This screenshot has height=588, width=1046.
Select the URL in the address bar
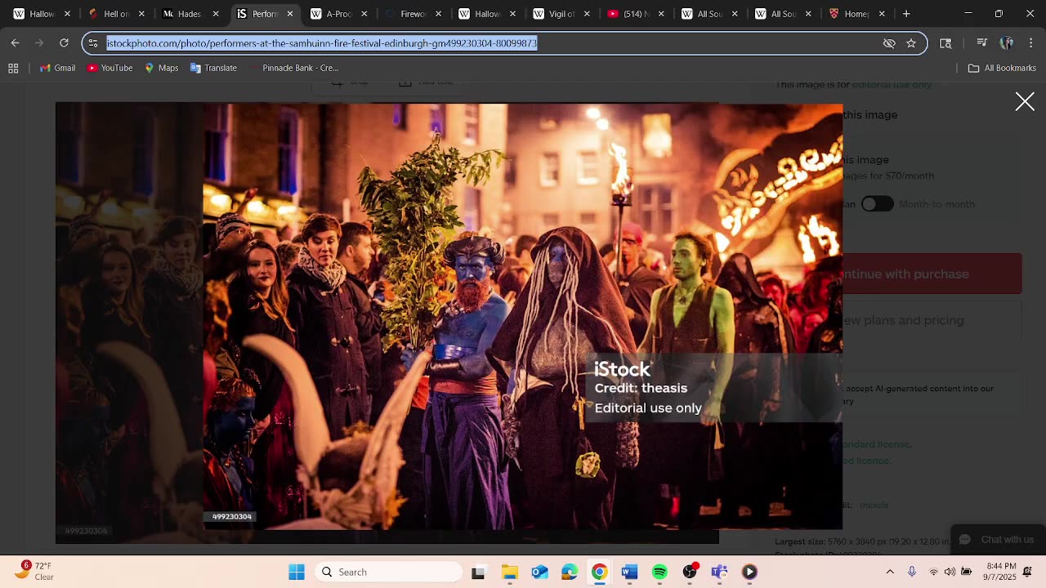[x=322, y=43]
